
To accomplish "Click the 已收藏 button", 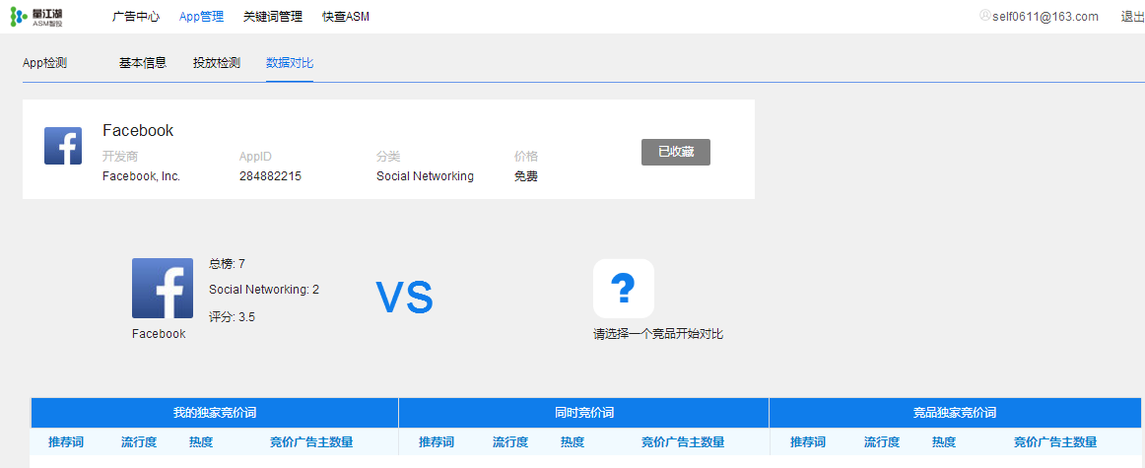I will tap(675, 152).
